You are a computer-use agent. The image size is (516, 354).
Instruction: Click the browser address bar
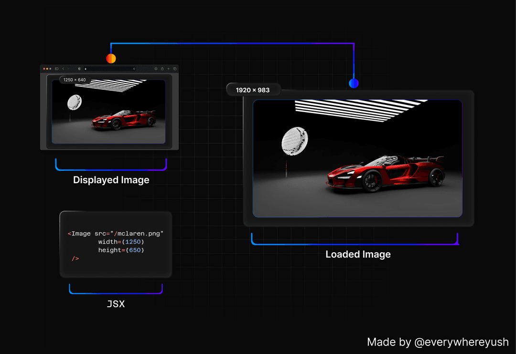point(110,69)
